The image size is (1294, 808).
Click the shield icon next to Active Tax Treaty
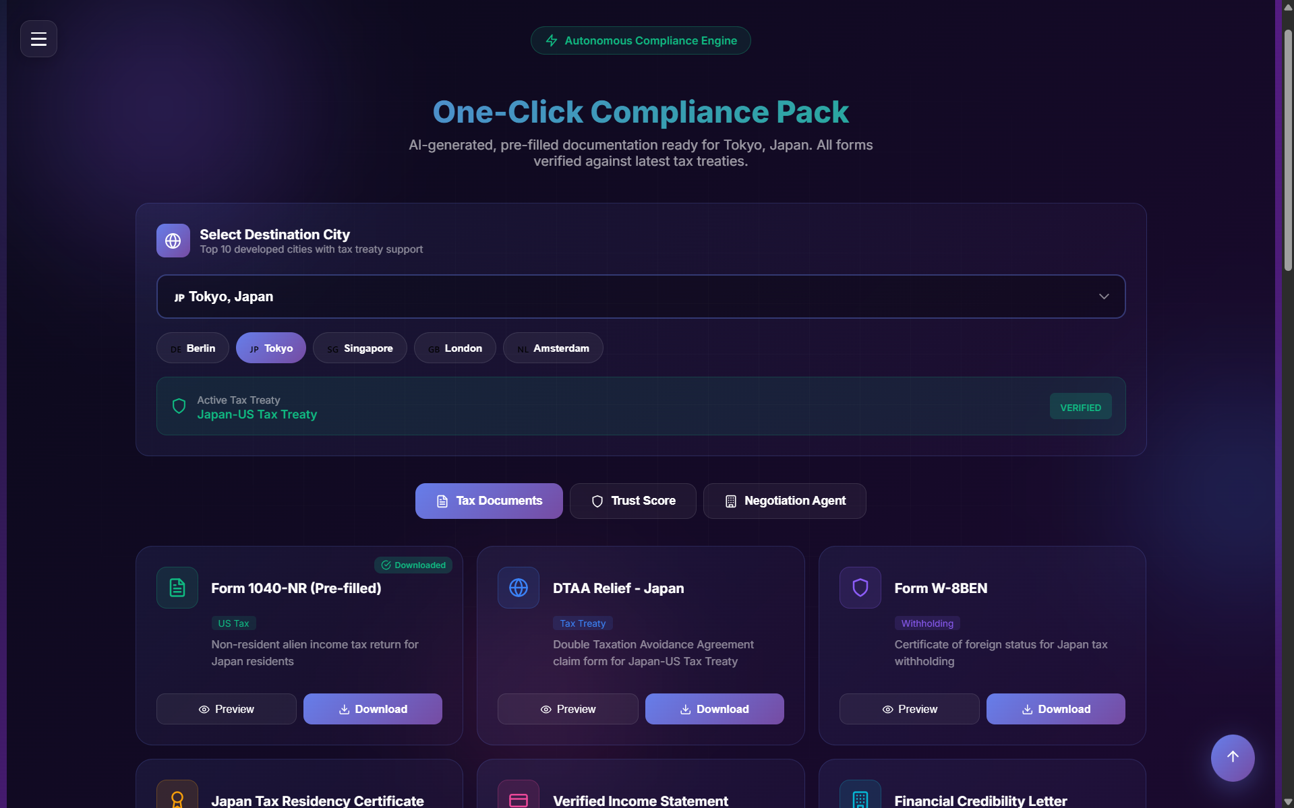pos(179,406)
